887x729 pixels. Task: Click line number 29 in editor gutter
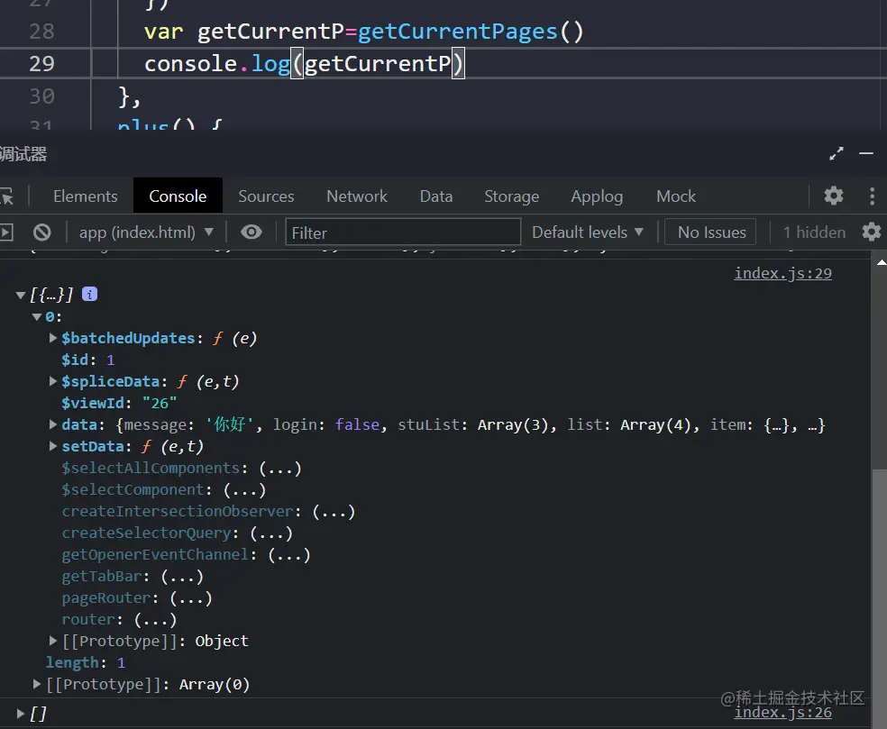pyautogui.click(x=41, y=63)
